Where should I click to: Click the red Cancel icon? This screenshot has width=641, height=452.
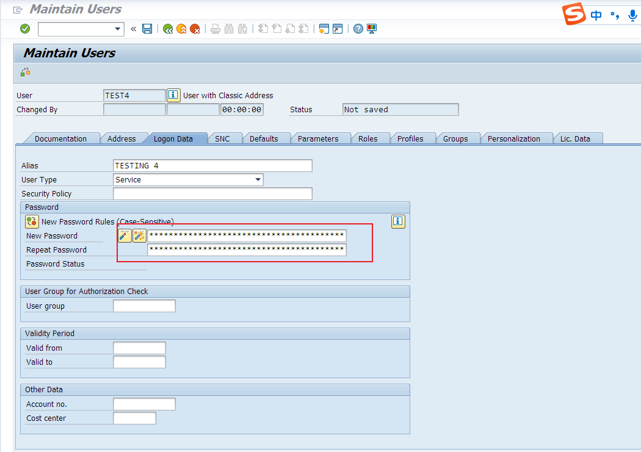point(195,29)
